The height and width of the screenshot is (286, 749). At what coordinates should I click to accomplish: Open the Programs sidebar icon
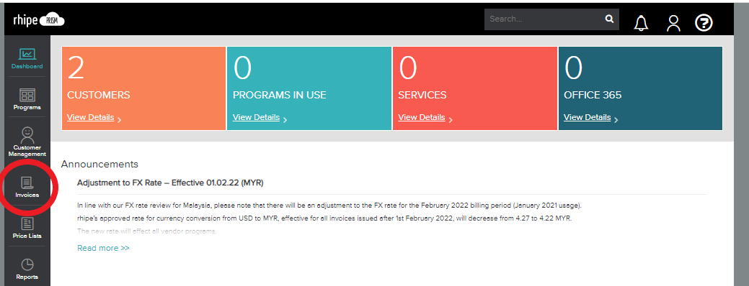click(x=27, y=99)
